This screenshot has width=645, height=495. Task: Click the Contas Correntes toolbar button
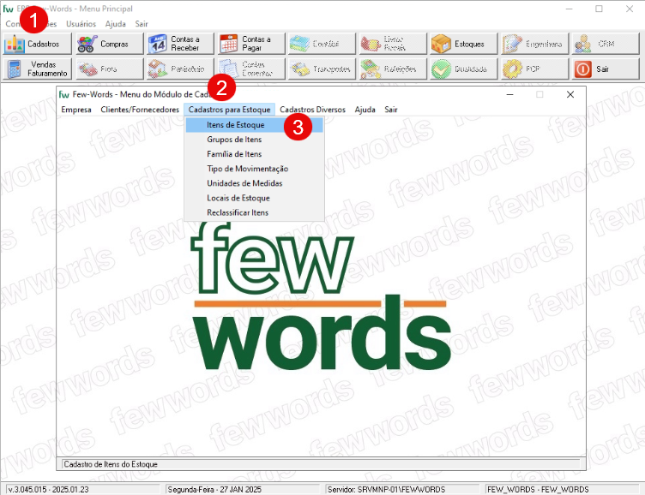point(251,69)
